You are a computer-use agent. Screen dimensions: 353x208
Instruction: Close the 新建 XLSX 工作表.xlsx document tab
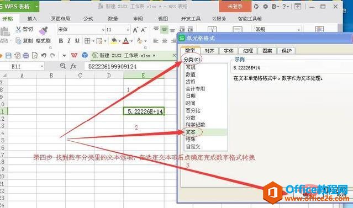tap(174, 55)
